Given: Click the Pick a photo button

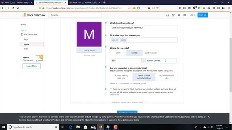Looking at the screenshot, I should 89,51.
